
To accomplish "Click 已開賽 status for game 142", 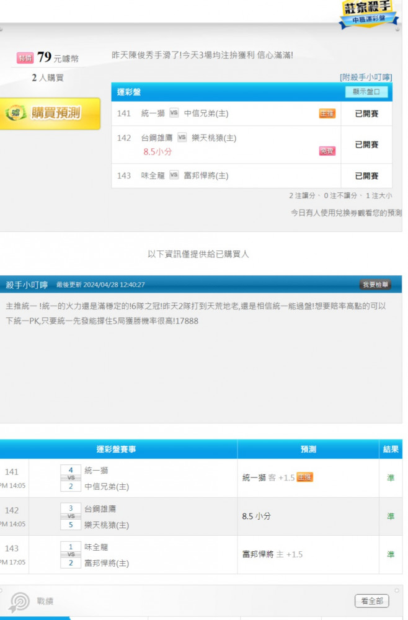I will point(366,144).
